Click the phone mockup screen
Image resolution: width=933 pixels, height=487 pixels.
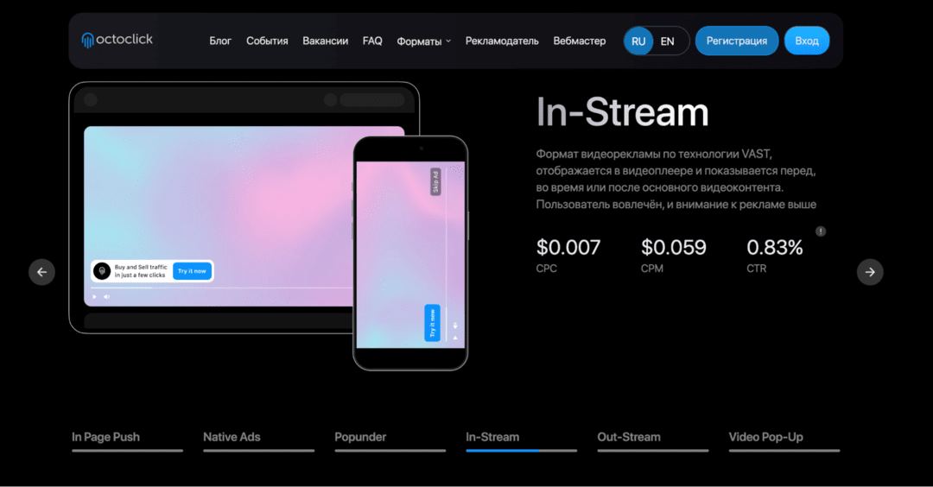(410, 255)
